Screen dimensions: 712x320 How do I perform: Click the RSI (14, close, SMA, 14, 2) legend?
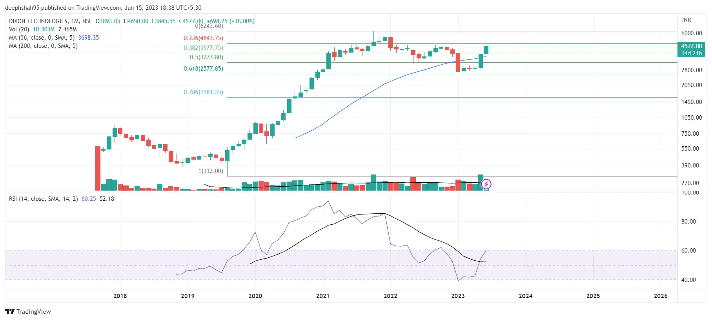tap(43, 199)
